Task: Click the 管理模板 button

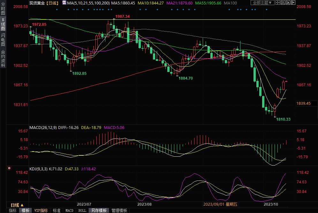Action: (119, 210)
